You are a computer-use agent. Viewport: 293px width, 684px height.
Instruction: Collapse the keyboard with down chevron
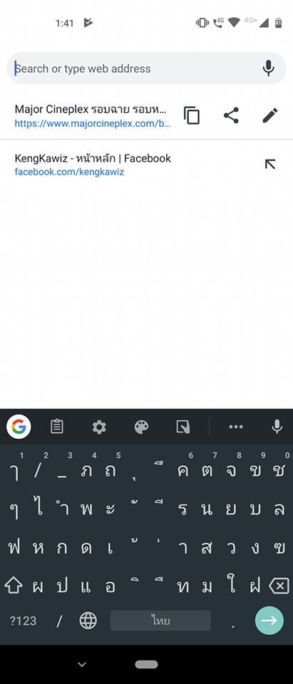[82, 664]
